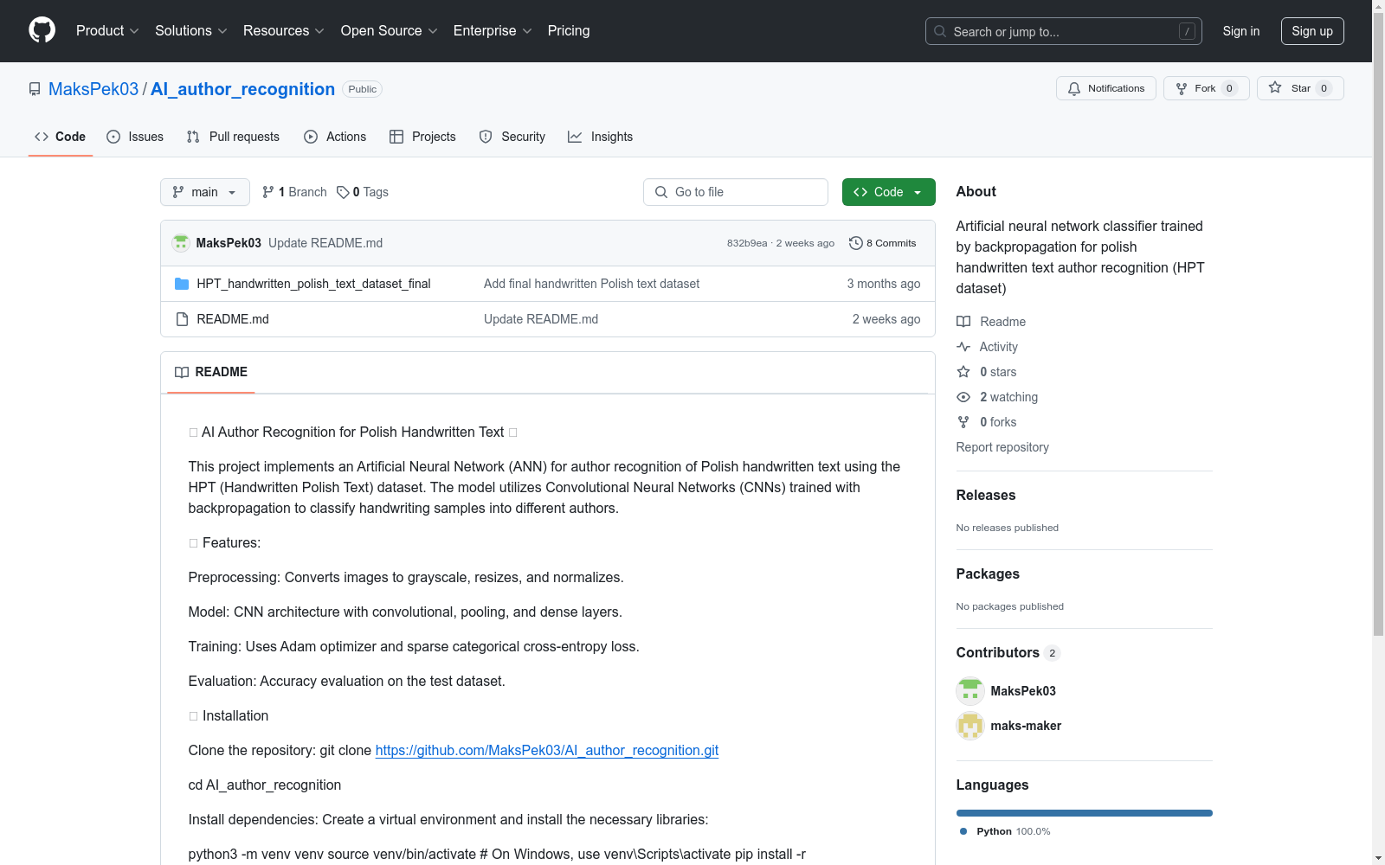Image resolution: width=1385 pixels, height=865 pixels.
Task: Open the Enterprise dropdown
Action: click(493, 30)
